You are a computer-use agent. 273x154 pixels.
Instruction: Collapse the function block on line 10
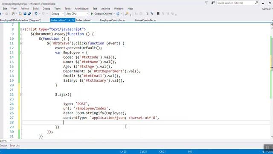coord(21,38)
